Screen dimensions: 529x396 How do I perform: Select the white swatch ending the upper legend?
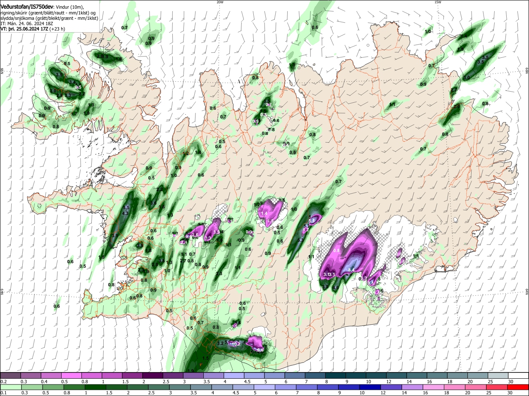click(518, 375)
